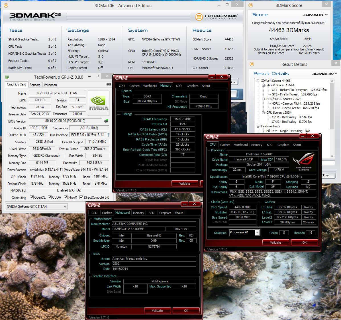Open the Sensors tab in GPU-Z
The image size is (341, 320).
(35, 85)
